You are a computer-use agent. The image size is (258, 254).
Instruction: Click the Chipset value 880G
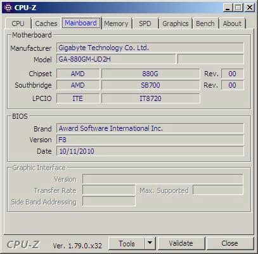pos(150,74)
